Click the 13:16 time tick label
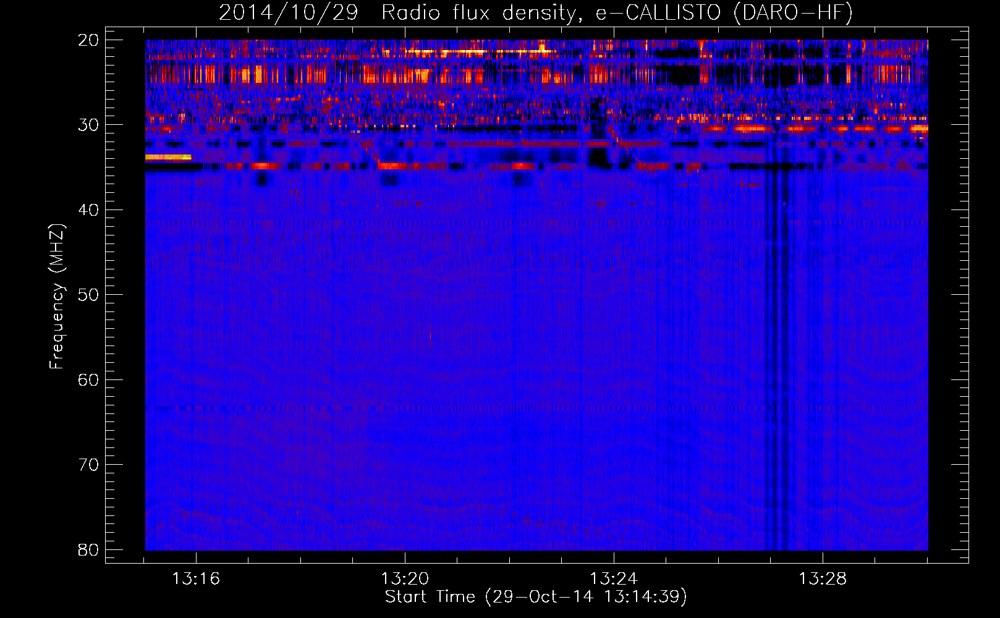This screenshot has height=618, width=1000. pos(196,579)
